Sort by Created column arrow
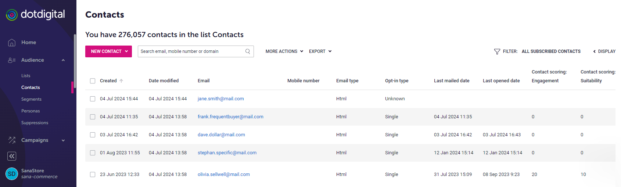Viewport: 621px width, 187px height. tap(121, 81)
